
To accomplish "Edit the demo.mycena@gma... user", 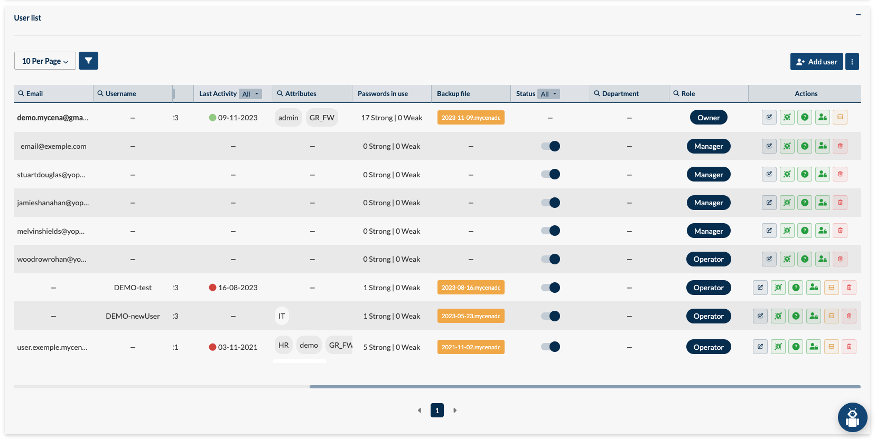I will [x=769, y=117].
